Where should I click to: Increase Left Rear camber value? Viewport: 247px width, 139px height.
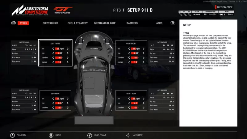tap(68, 107)
